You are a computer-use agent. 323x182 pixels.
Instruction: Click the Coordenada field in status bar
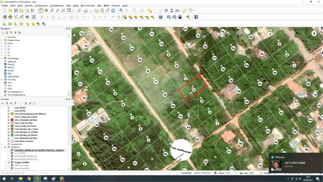pos(202,173)
